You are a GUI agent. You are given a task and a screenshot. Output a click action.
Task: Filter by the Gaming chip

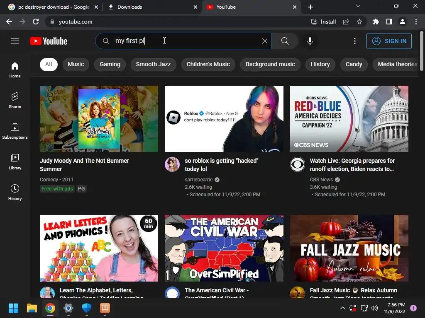click(110, 64)
